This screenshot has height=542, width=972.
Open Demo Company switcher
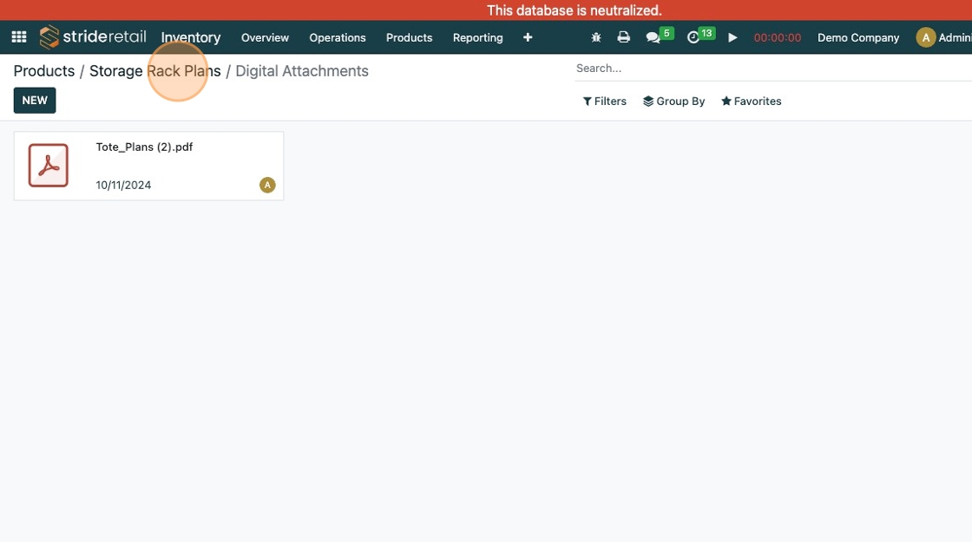[858, 38]
